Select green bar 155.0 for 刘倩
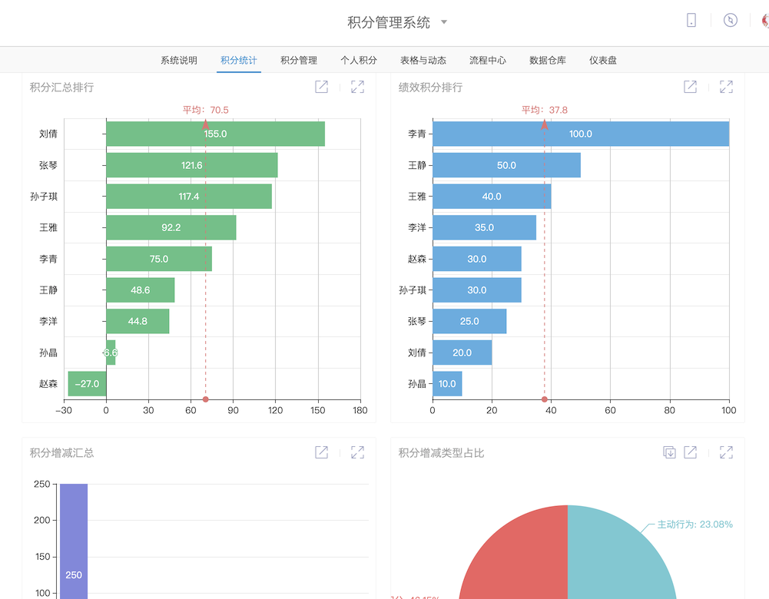Screen dimensions: 769x599 215,134
